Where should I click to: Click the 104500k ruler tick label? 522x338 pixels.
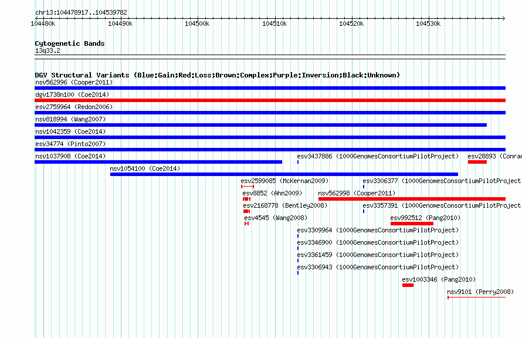[197, 23]
